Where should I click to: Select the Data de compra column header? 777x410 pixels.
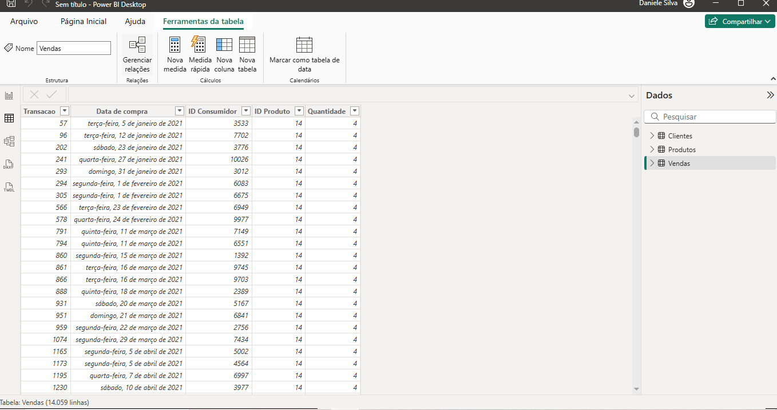[x=122, y=111]
